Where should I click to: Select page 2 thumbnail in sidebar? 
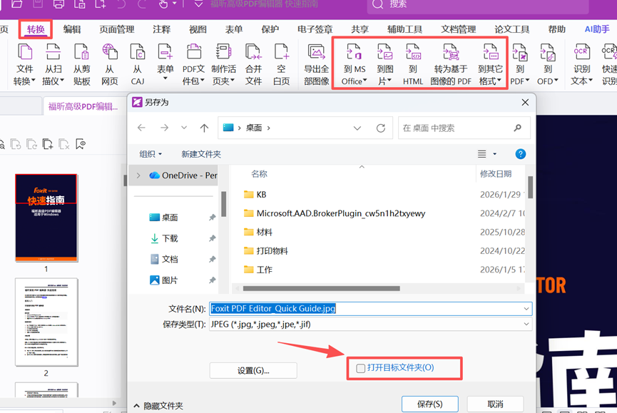(x=46, y=322)
